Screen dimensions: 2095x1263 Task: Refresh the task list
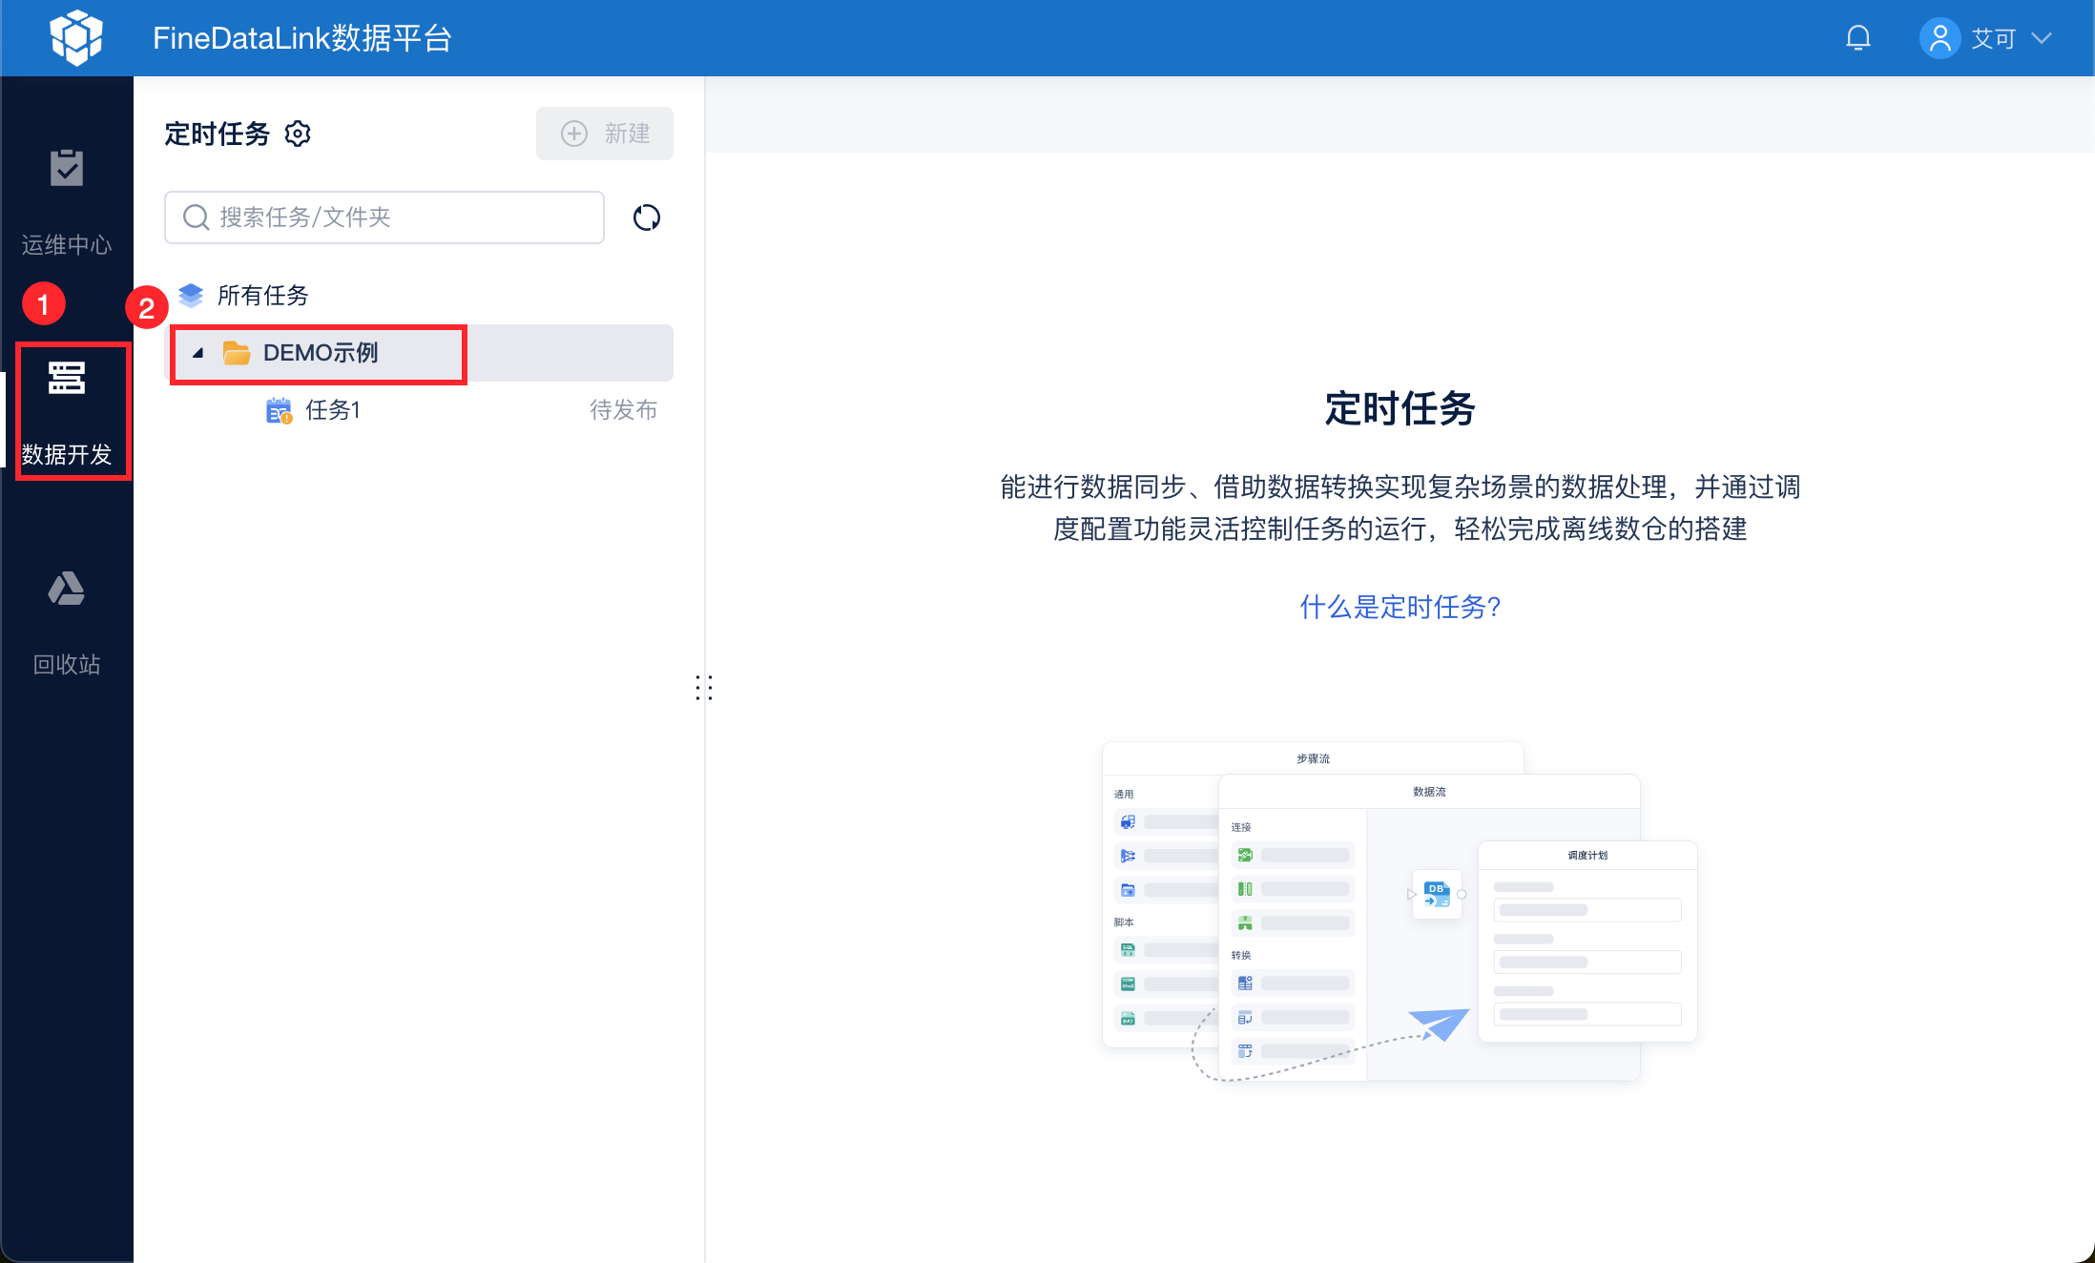pos(647,217)
